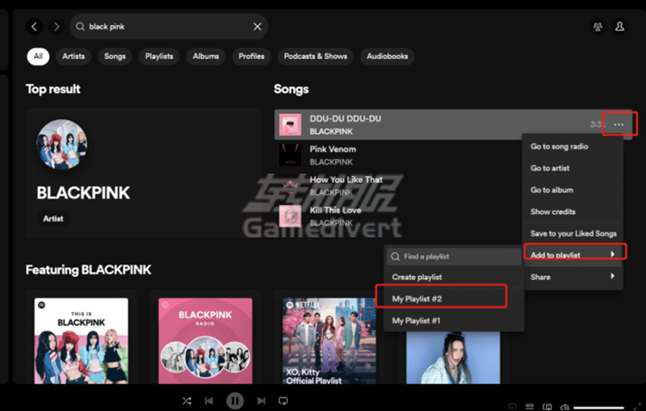Screen dimensions: 646x411
Task: Open the BLACKPINK Radio playlist card
Action: pos(205,341)
